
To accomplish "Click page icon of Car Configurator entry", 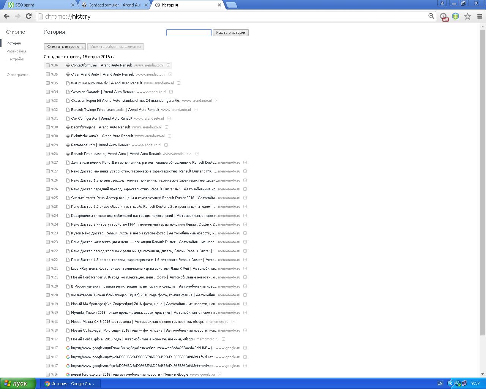I will (x=68, y=119).
